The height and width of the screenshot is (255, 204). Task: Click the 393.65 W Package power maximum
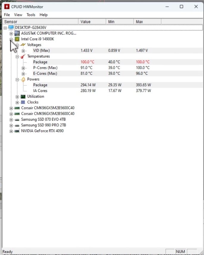[x=143, y=85]
